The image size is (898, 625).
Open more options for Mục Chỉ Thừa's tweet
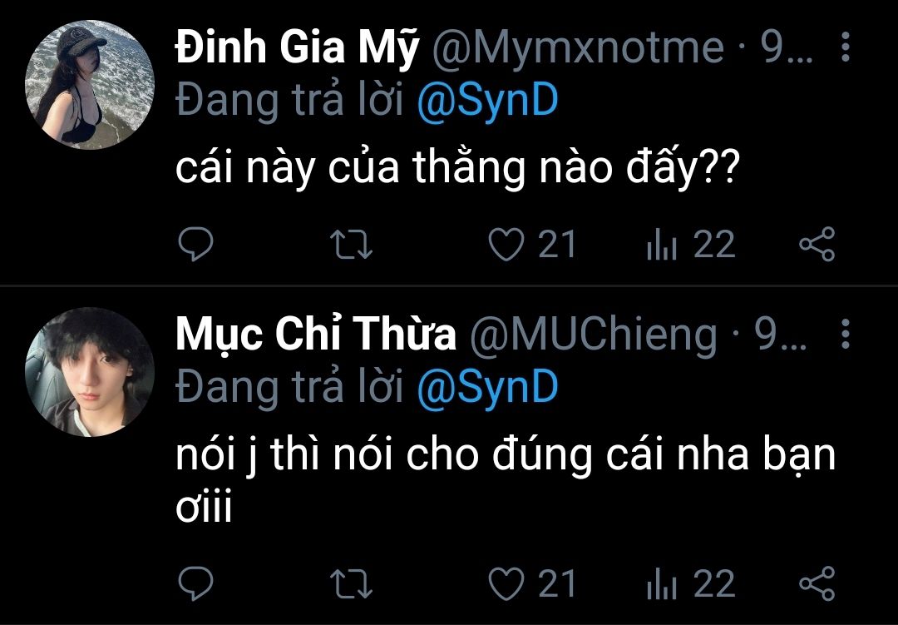tap(846, 335)
